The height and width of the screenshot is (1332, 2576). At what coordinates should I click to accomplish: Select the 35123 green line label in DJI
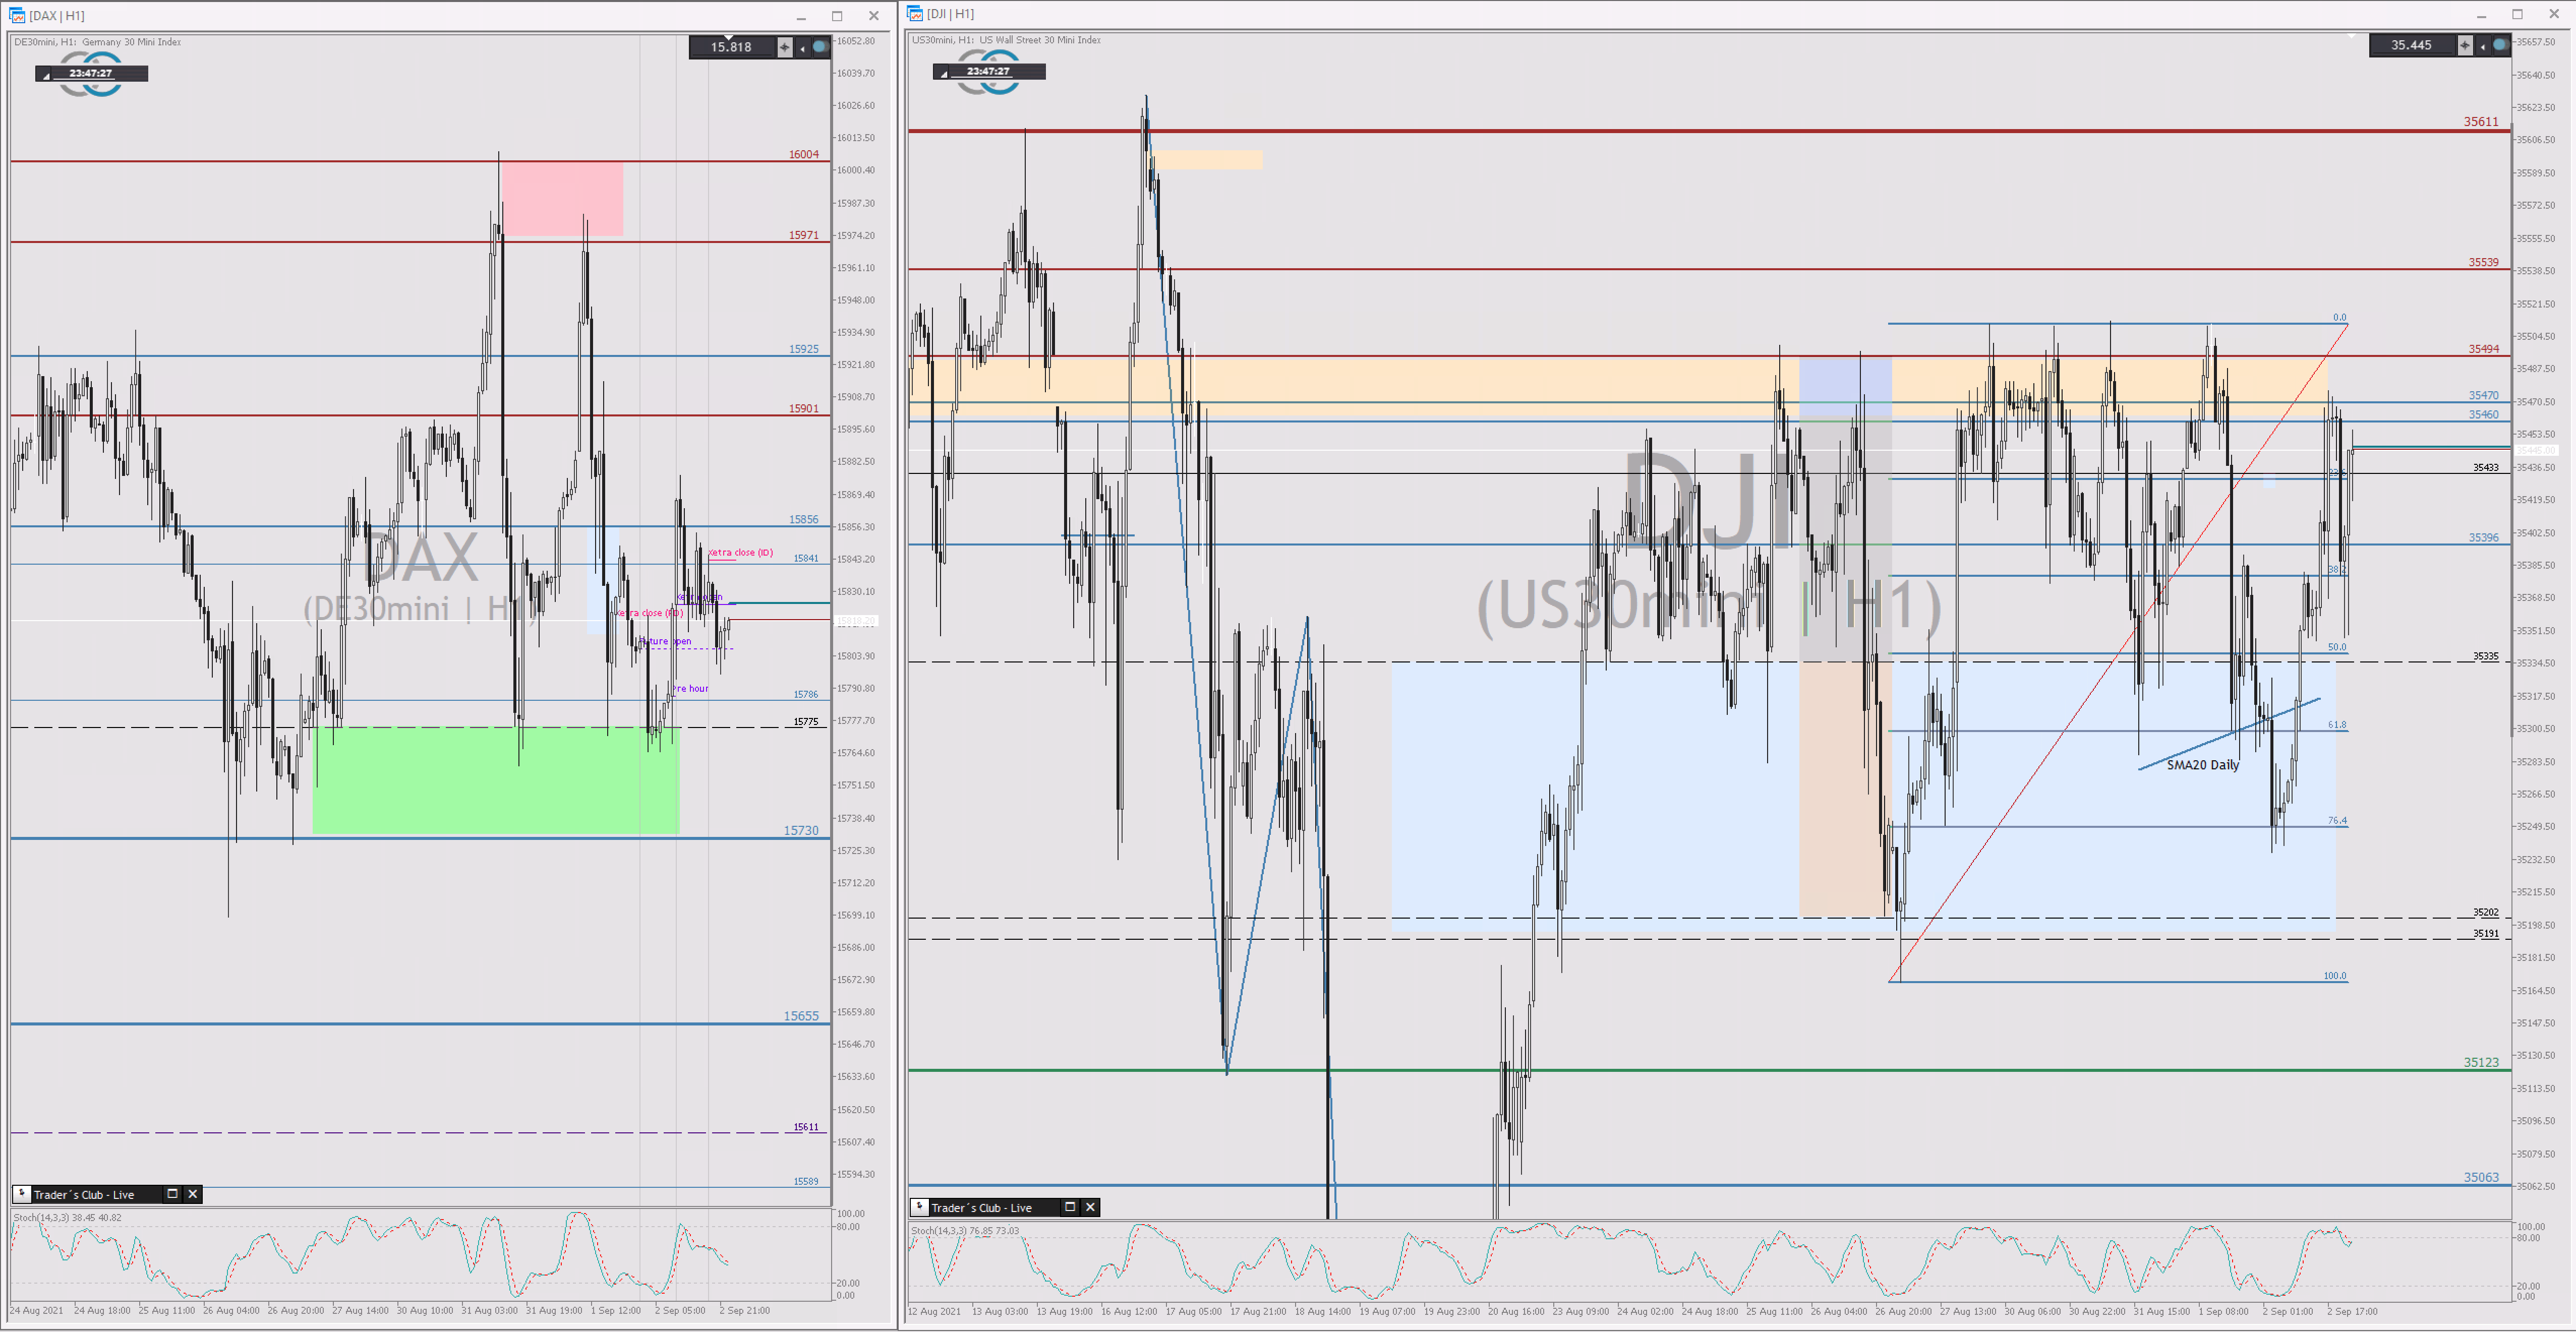(2481, 1062)
